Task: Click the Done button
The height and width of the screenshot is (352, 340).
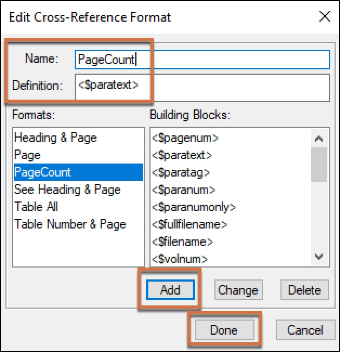Action: [224, 330]
